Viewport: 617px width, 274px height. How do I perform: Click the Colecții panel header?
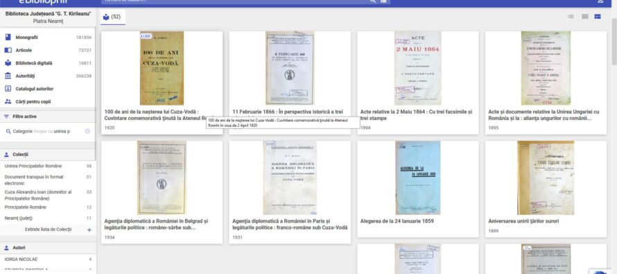click(x=48, y=155)
